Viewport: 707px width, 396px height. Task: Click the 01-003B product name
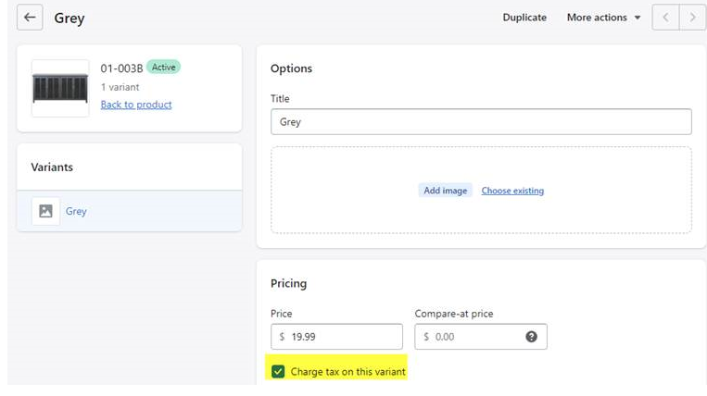pos(120,68)
